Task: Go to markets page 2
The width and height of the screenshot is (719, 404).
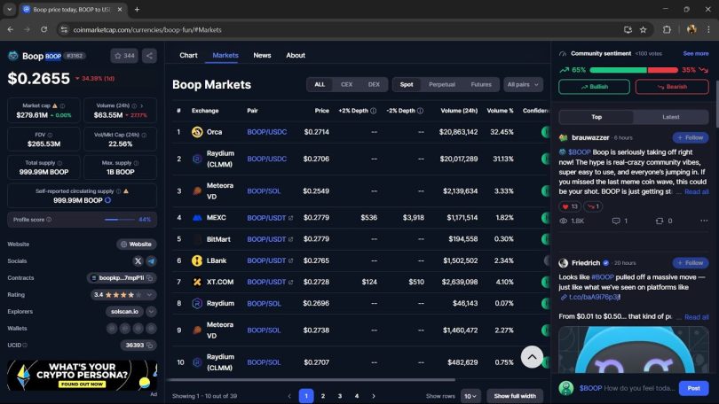Action: pos(323,396)
